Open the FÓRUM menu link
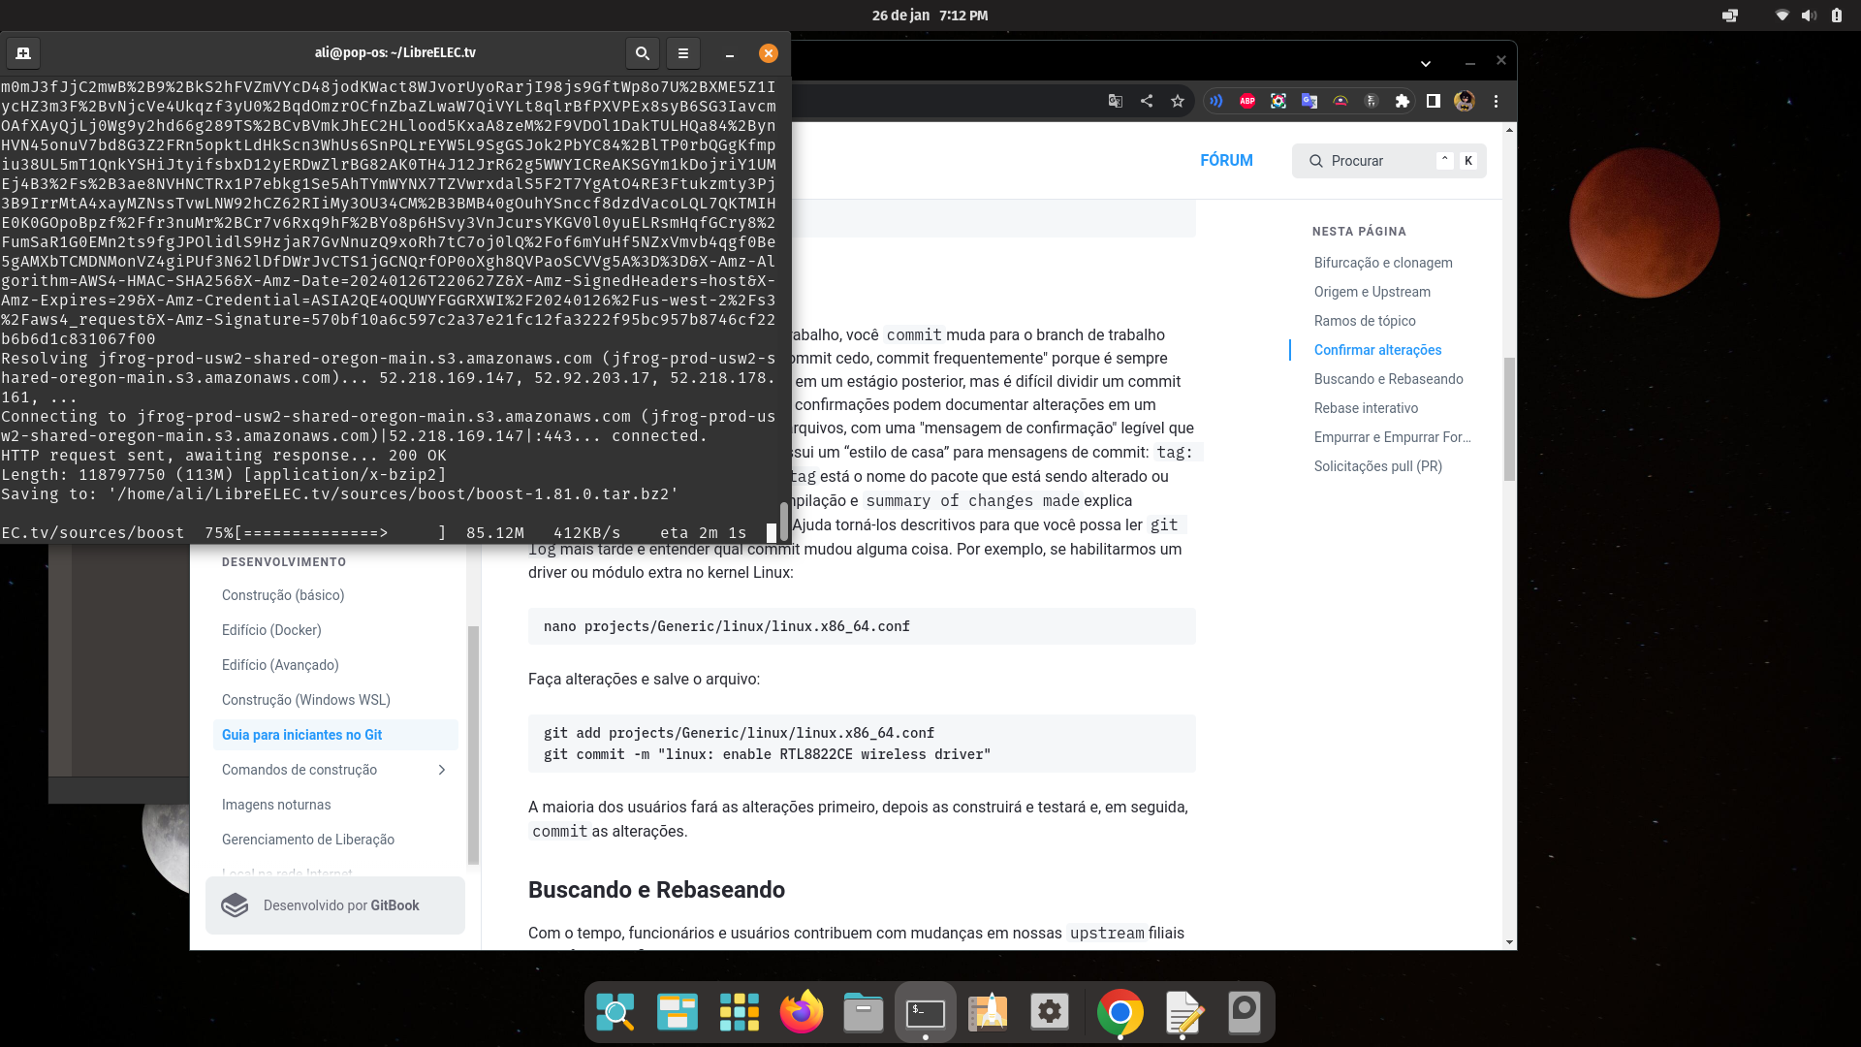Image resolution: width=1861 pixels, height=1047 pixels. click(1226, 161)
